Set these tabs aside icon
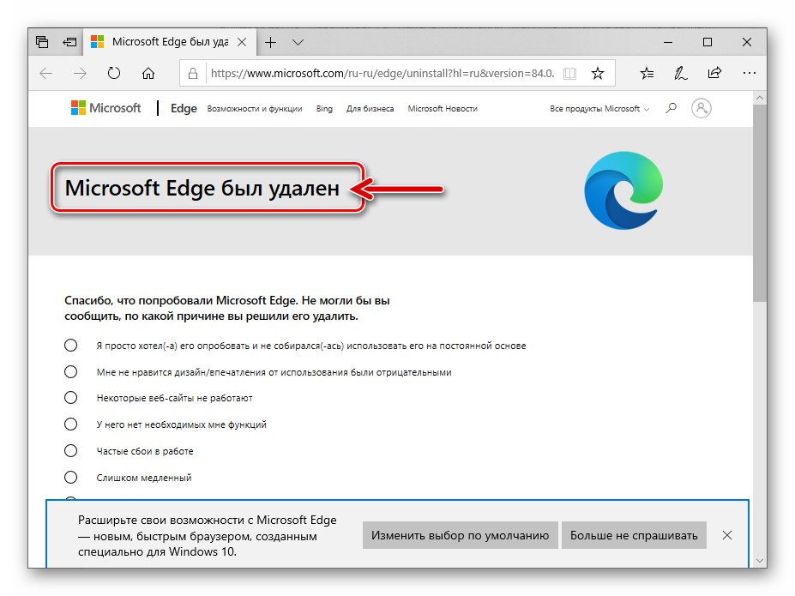 point(69,42)
